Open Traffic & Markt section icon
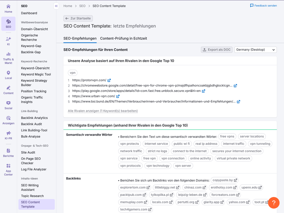284x213 pixels. (8, 54)
